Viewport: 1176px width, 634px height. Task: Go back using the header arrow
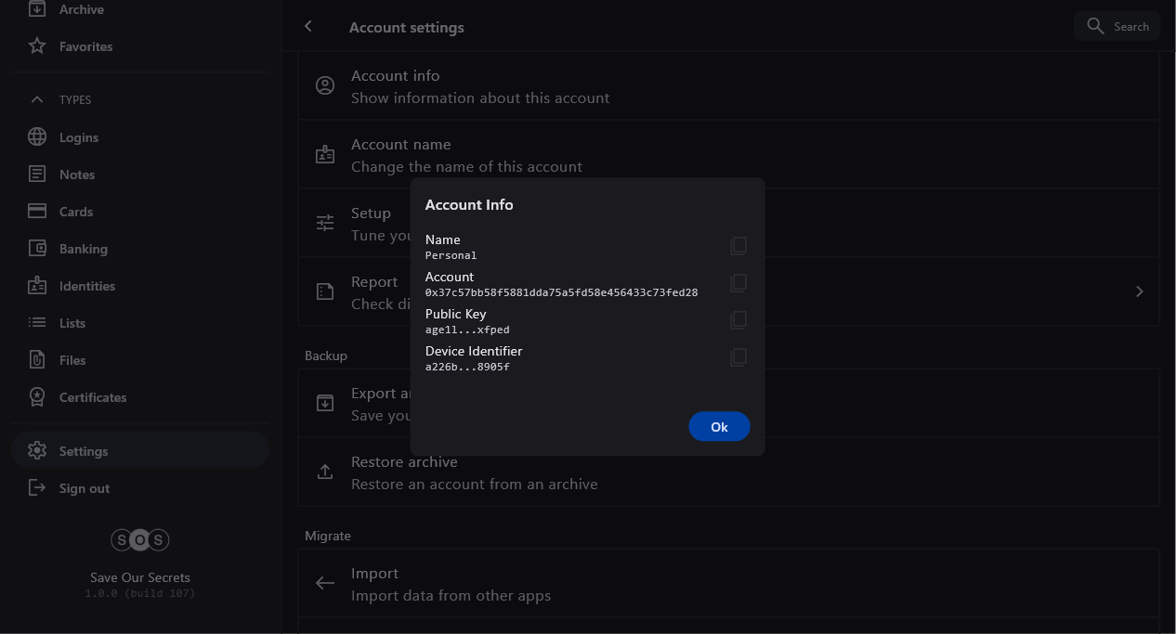coord(308,27)
